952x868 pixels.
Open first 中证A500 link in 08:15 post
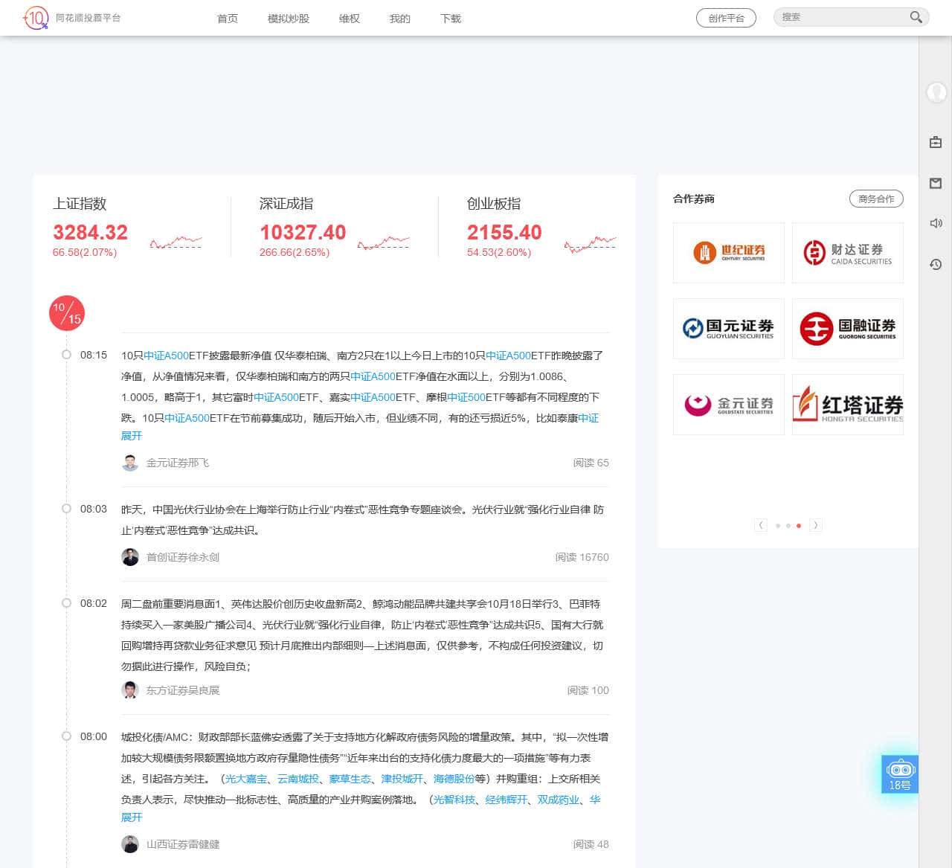click(166, 356)
